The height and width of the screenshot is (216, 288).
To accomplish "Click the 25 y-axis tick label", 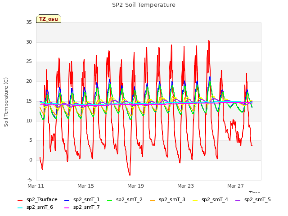I will [x=29, y=61].
